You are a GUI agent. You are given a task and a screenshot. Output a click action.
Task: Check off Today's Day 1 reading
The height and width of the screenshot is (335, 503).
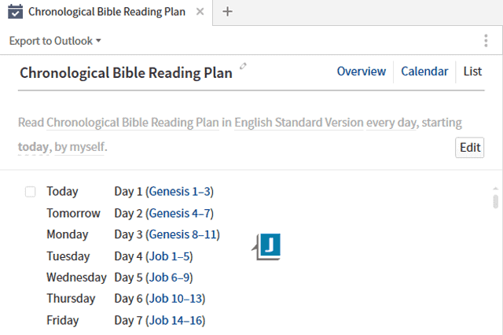[30, 192]
